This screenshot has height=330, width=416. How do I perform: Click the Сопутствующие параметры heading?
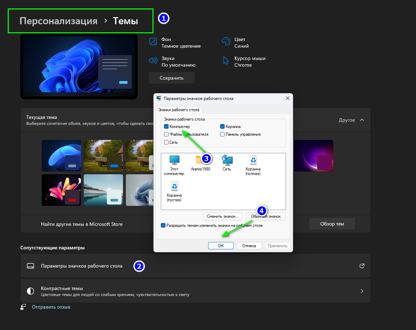point(53,248)
